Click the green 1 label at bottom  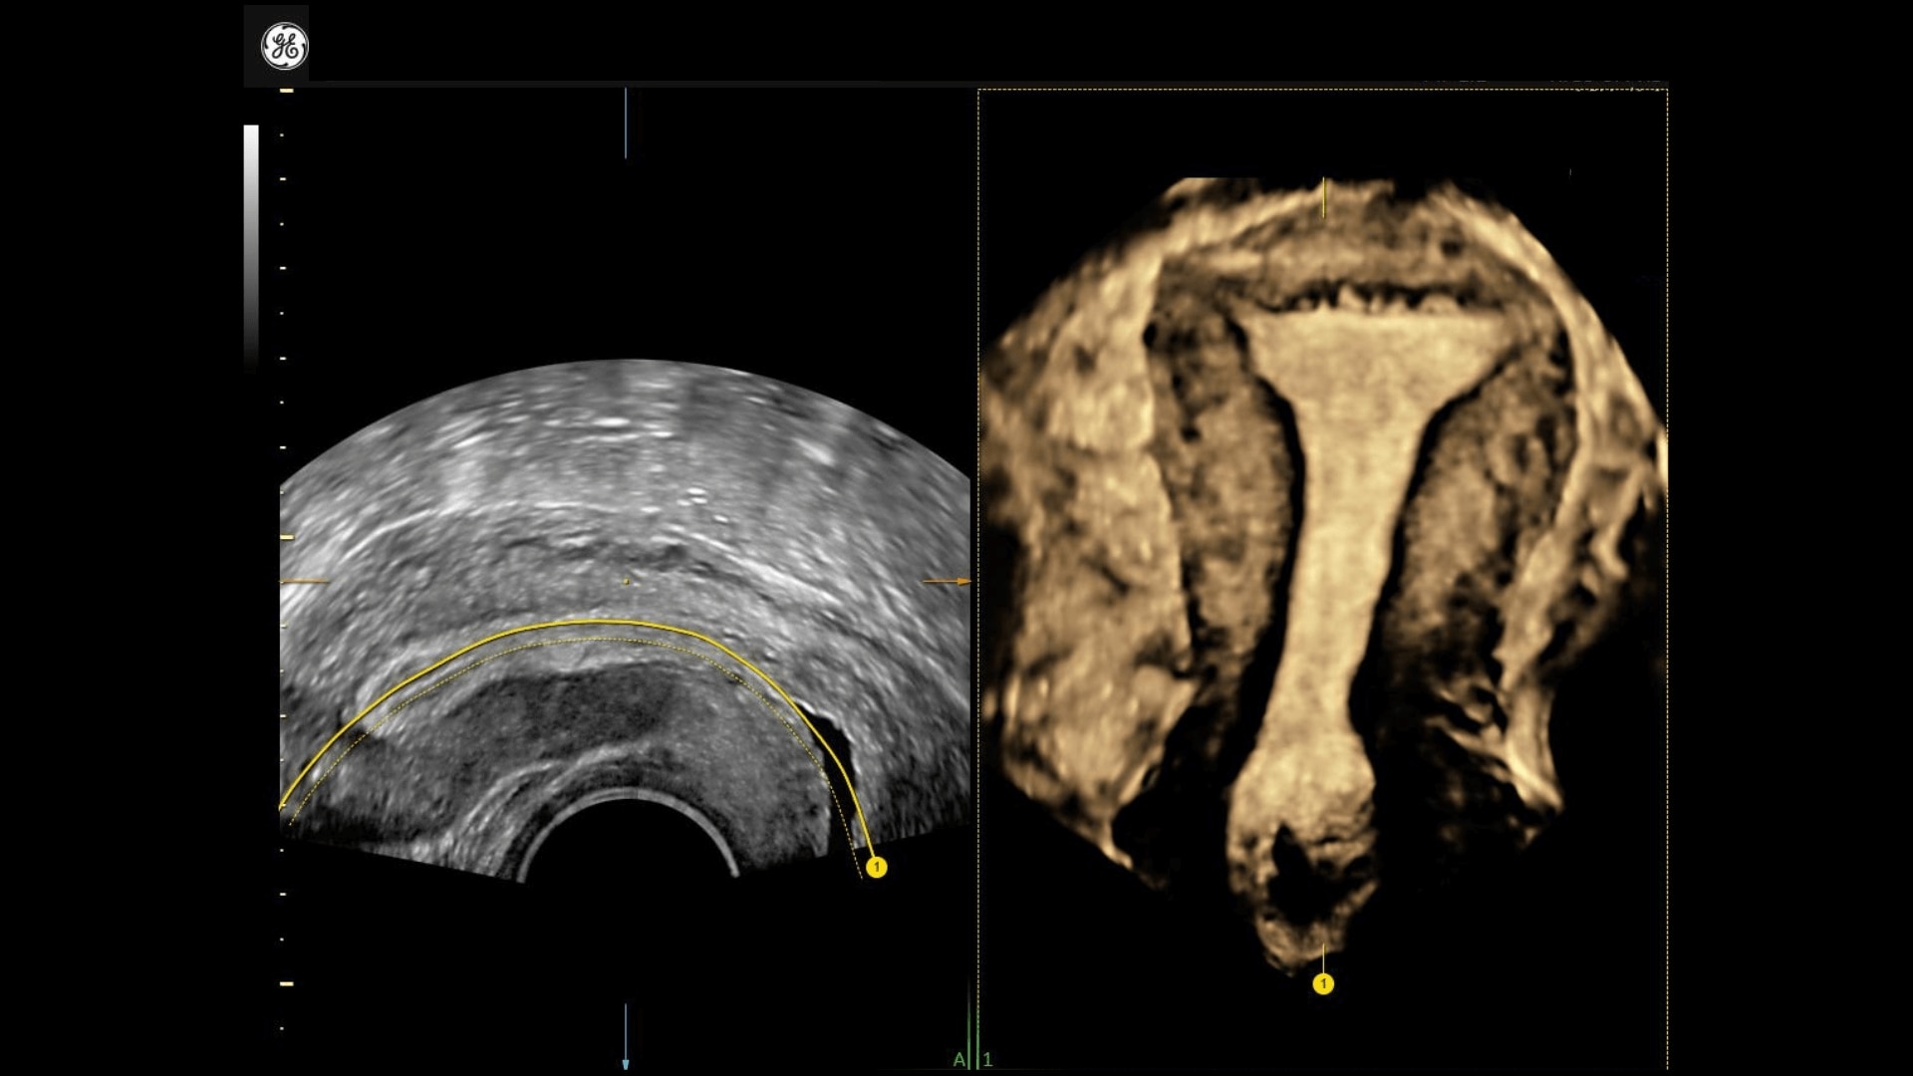[987, 1059]
